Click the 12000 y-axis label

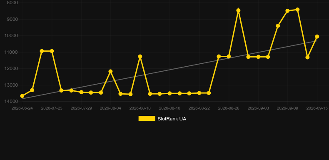[x=11, y=68]
